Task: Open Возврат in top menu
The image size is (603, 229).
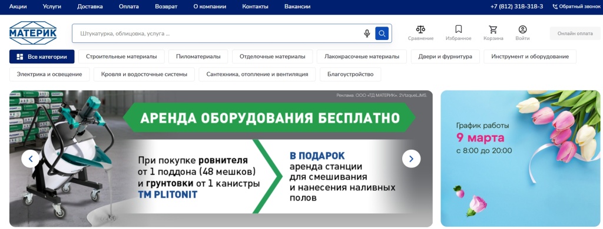Action: 166,6
